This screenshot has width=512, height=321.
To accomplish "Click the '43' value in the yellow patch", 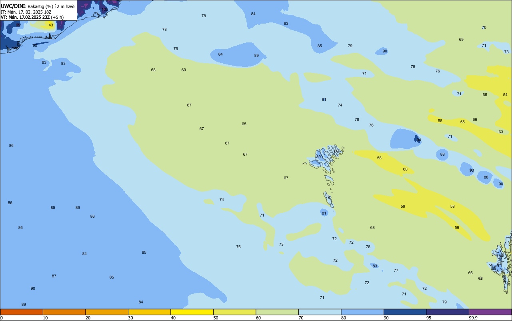I will [x=51, y=25].
